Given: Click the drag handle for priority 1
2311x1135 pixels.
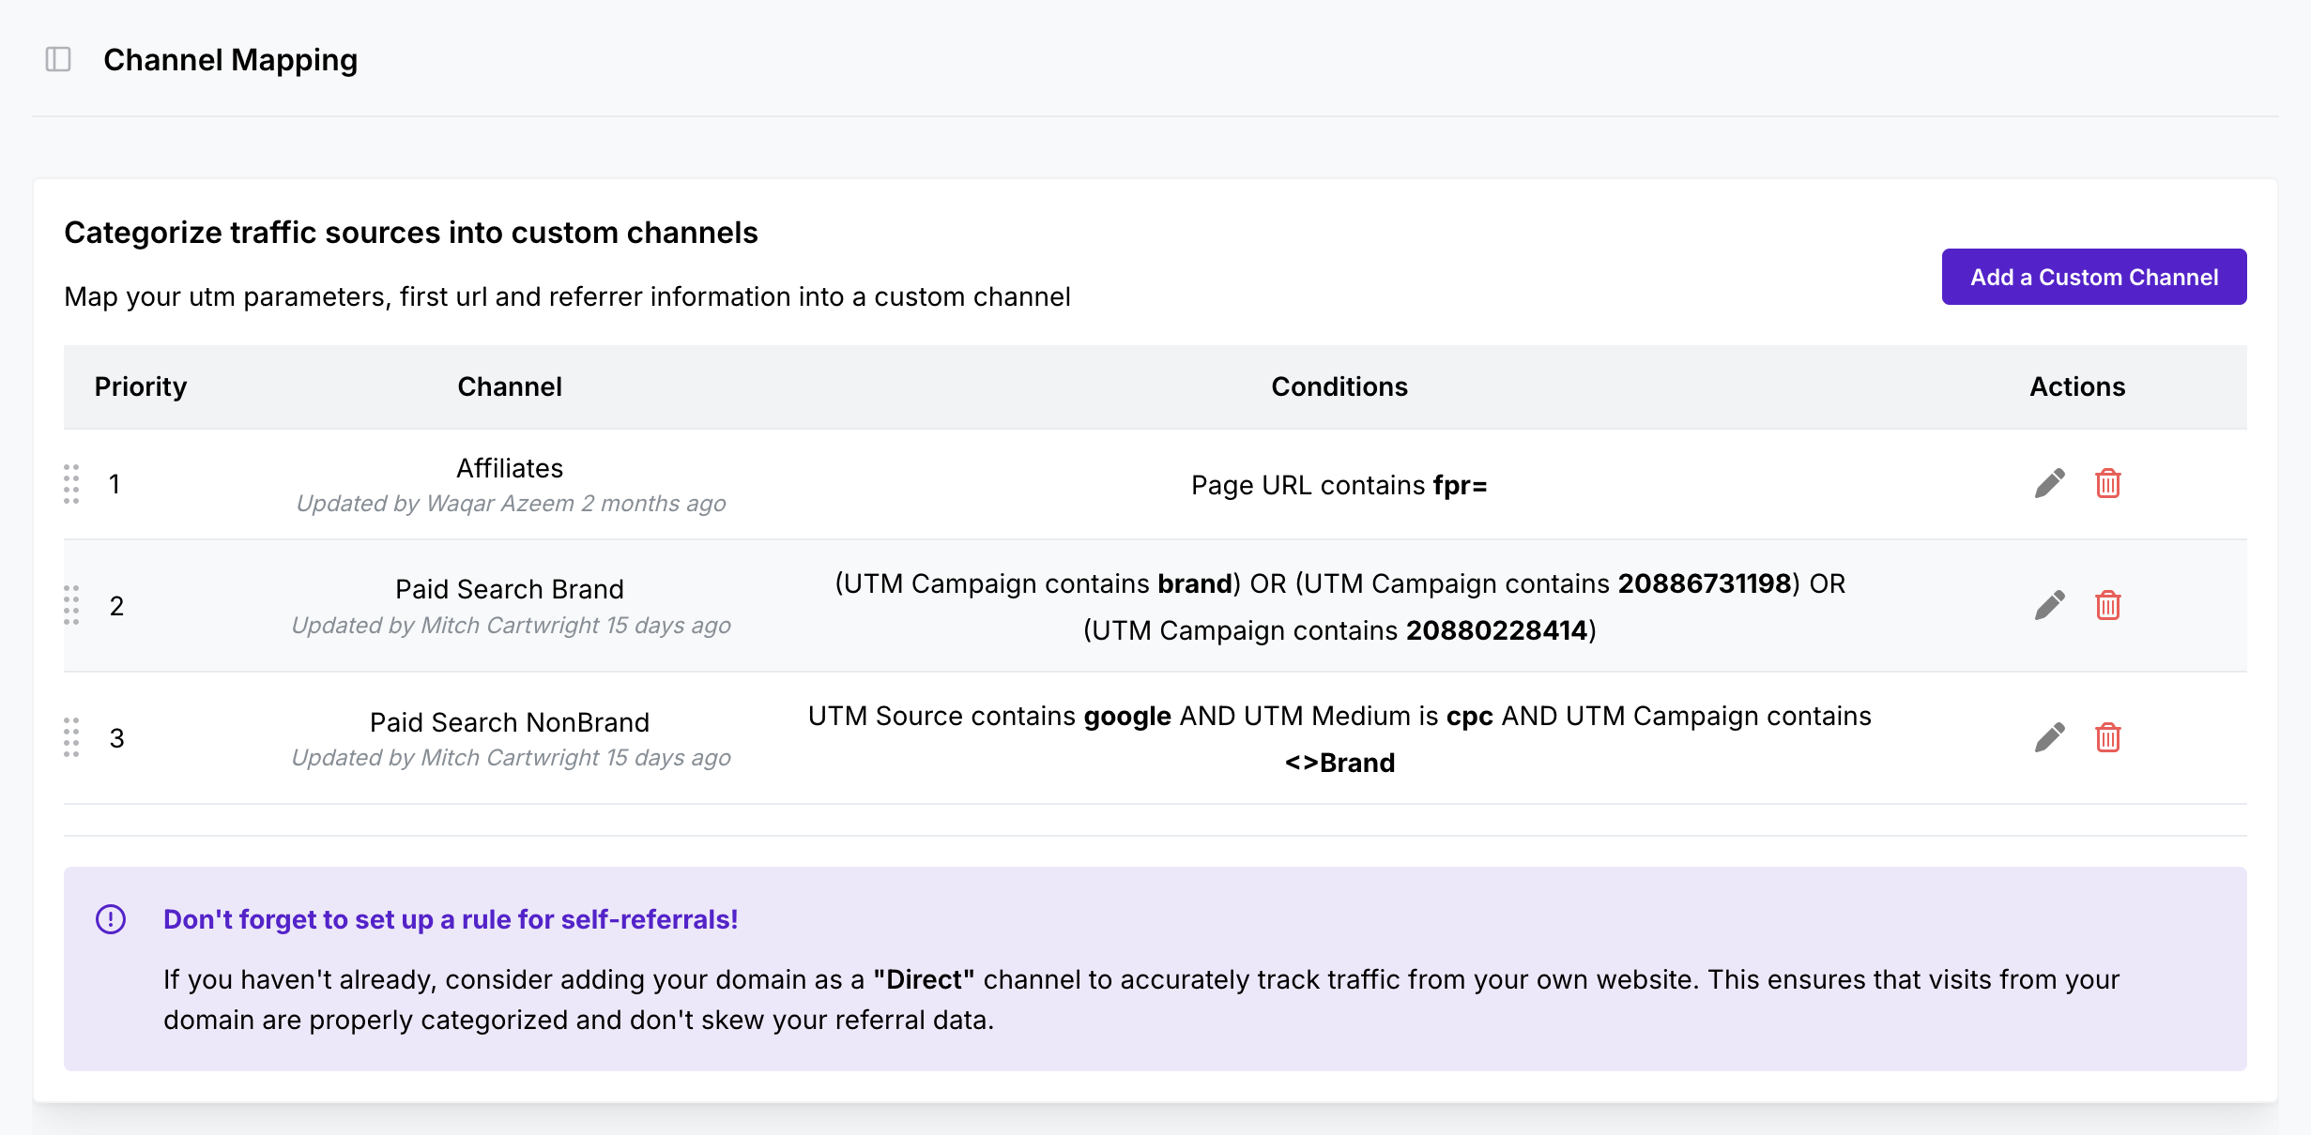Looking at the screenshot, I should [71, 484].
